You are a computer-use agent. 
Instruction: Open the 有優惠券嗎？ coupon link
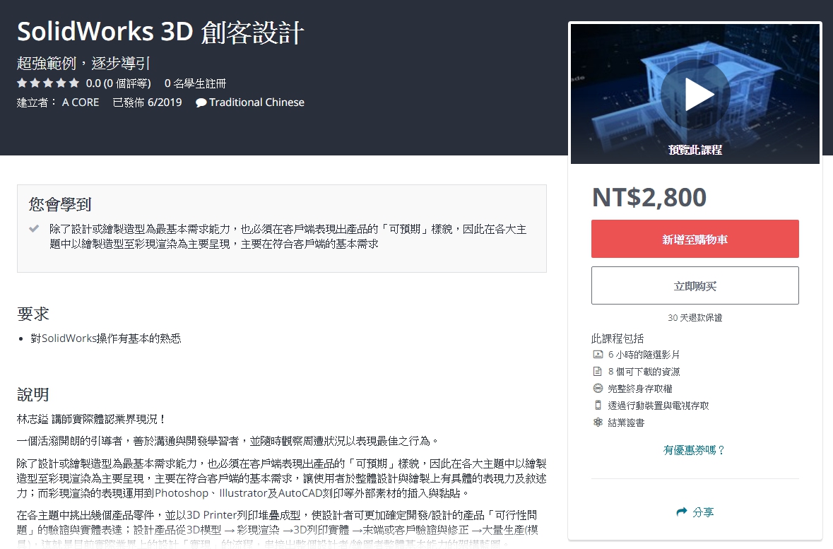click(695, 450)
